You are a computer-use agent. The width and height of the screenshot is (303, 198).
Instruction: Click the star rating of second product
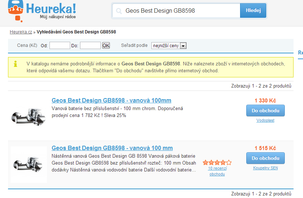[217, 162]
